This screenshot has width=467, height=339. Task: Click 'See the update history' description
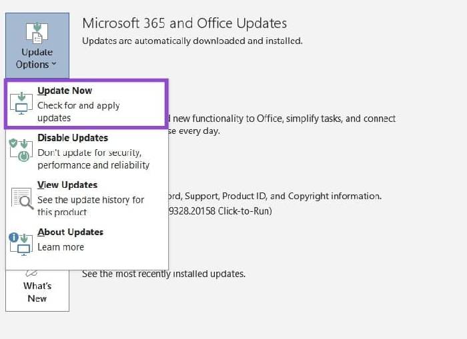(x=90, y=205)
